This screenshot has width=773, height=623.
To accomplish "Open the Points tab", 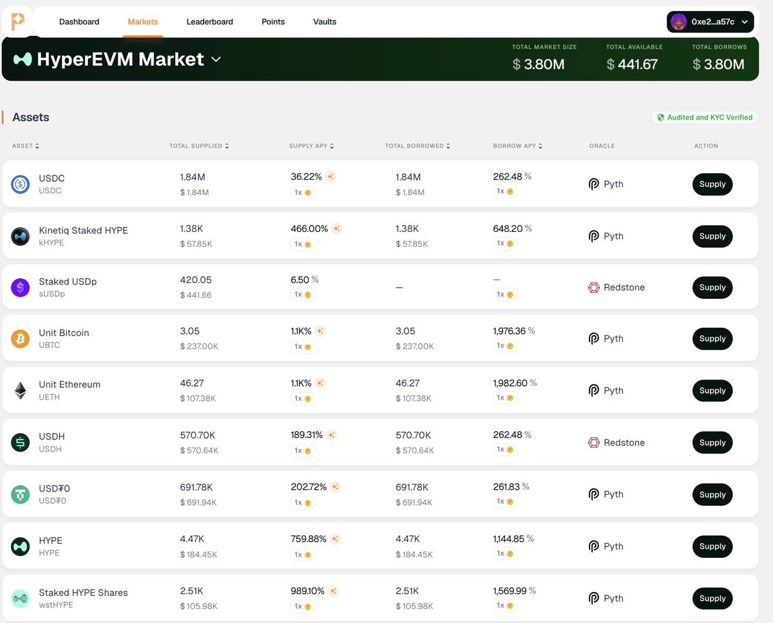I will 273,21.
